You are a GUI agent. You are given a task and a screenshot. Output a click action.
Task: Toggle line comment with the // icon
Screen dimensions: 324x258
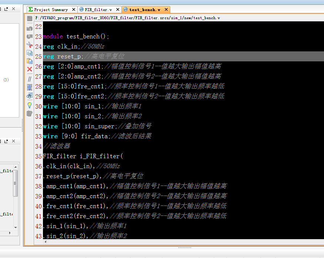(30, 79)
